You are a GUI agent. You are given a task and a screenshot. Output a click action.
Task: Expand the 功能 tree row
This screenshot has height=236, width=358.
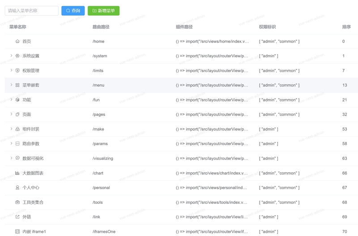(11, 99)
